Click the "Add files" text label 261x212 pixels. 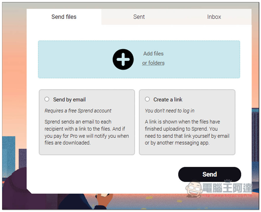pyautogui.click(x=153, y=54)
